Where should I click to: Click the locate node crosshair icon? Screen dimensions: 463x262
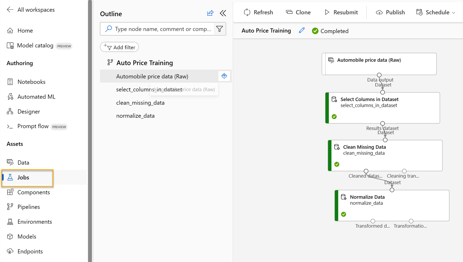(224, 76)
